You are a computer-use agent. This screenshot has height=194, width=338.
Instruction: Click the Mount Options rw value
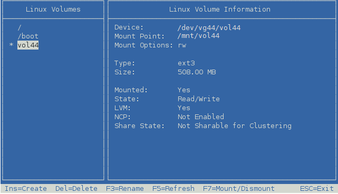click(x=182, y=45)
